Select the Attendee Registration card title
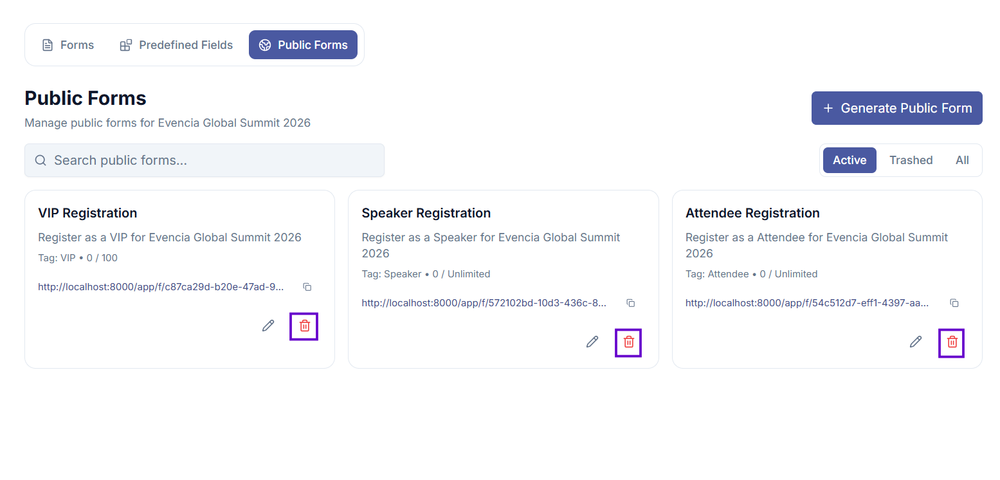The height and width of the screenshot is (480, 1000). [752, 213]
